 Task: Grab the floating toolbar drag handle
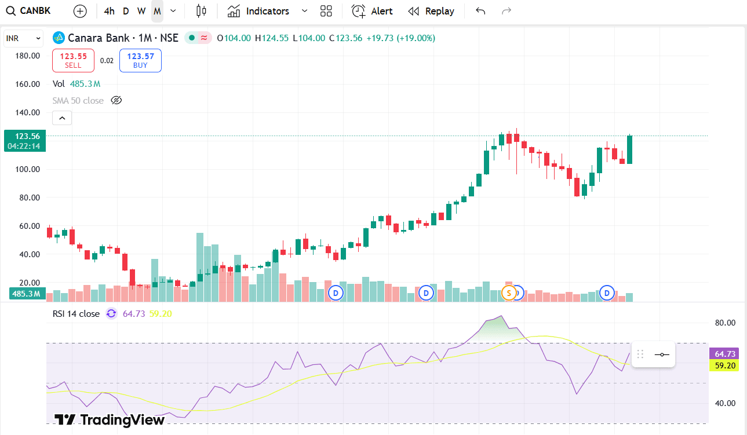(x=640, y=354)
